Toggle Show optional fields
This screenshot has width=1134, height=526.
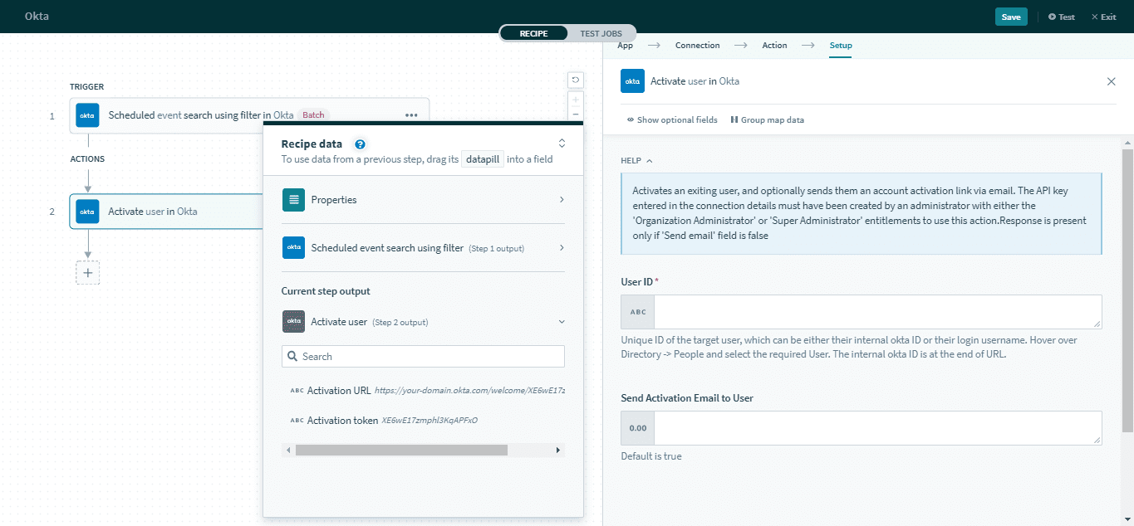tap(672, 119)
